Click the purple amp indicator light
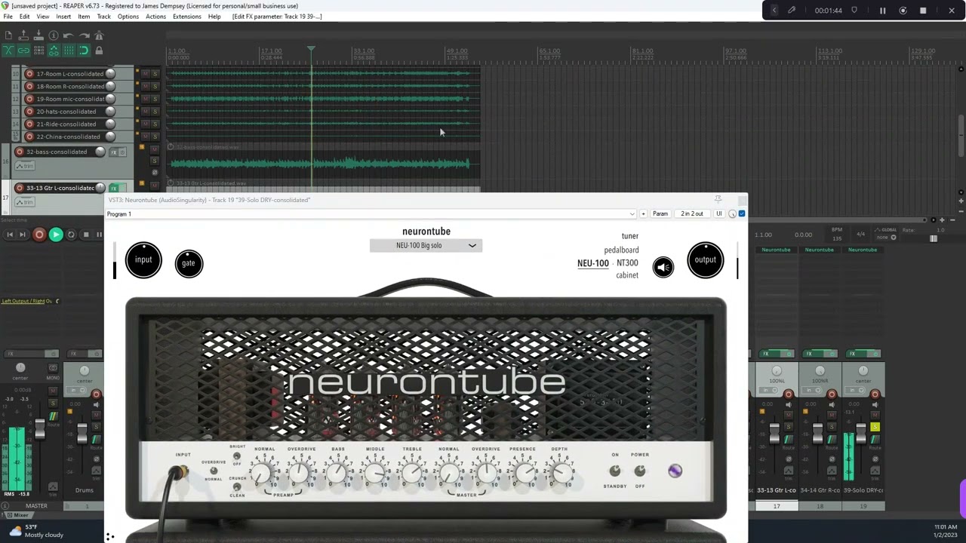This screenshot has height=543, width=966. click(675, 471)
